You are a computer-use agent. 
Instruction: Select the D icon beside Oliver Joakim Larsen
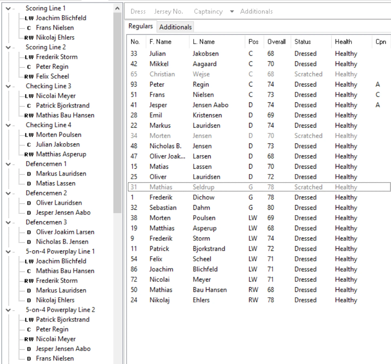tap(29, 232)
